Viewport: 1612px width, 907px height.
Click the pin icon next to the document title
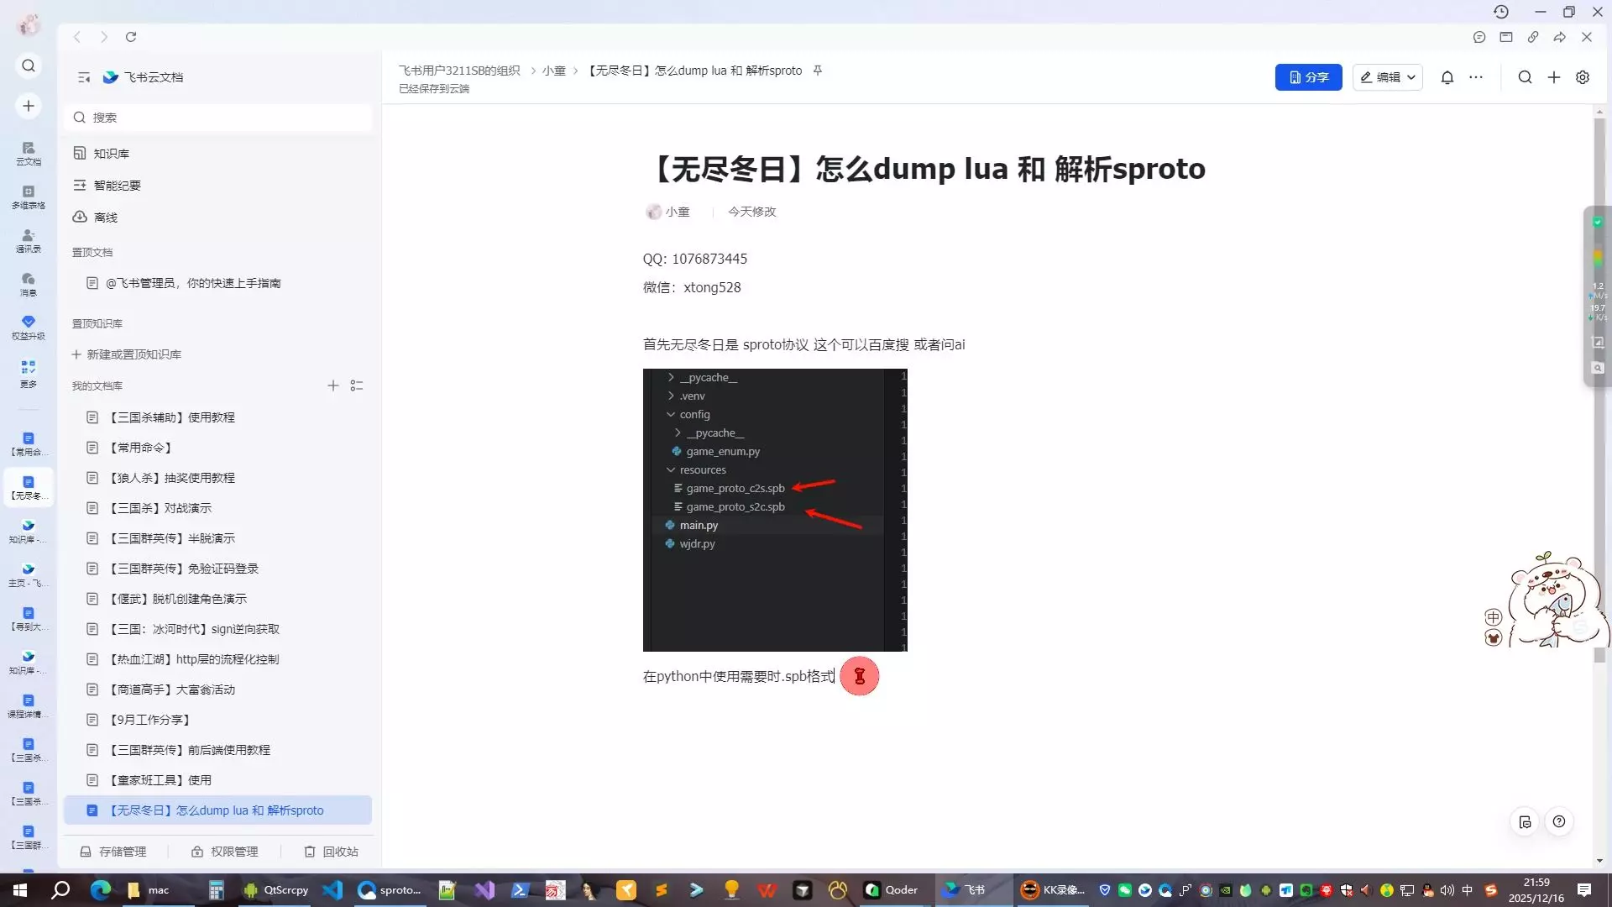click(x=818, y=71)
